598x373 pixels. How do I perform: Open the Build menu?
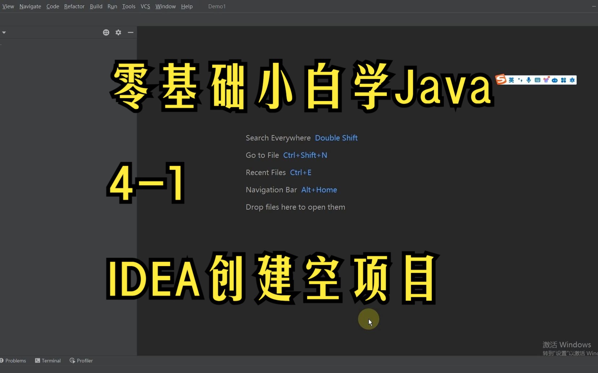coord(96,6)
